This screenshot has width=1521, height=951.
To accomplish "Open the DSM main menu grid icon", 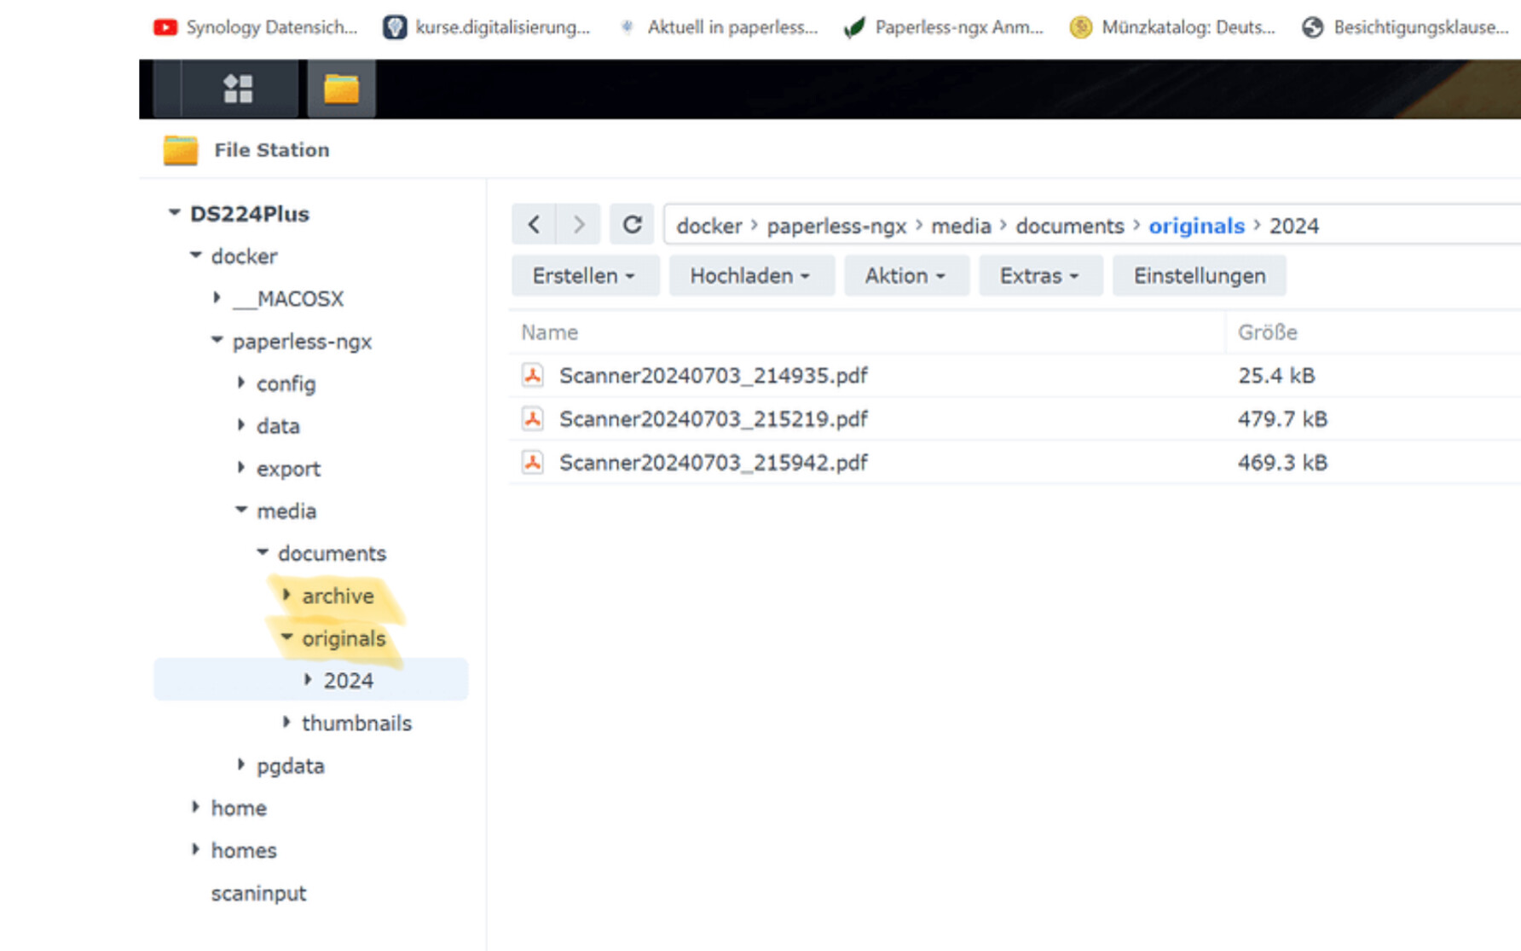I will pyautogui.click(x=238, y=89).
